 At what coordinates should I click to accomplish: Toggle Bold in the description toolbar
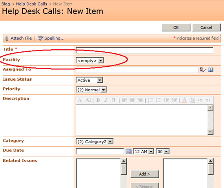pyautogui.click(x=98, y=100)
